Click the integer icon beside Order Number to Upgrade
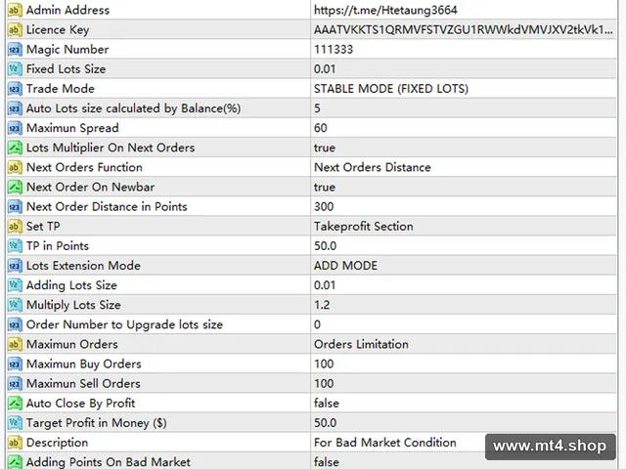 click(x=15, y=324)
